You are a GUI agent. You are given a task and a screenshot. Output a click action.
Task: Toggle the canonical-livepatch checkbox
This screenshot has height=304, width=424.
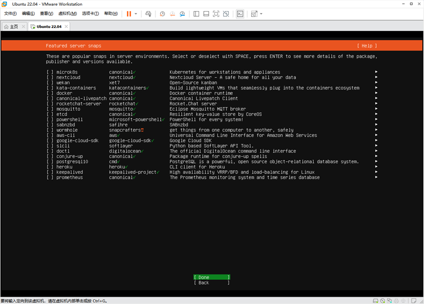(x=50, y=99)
